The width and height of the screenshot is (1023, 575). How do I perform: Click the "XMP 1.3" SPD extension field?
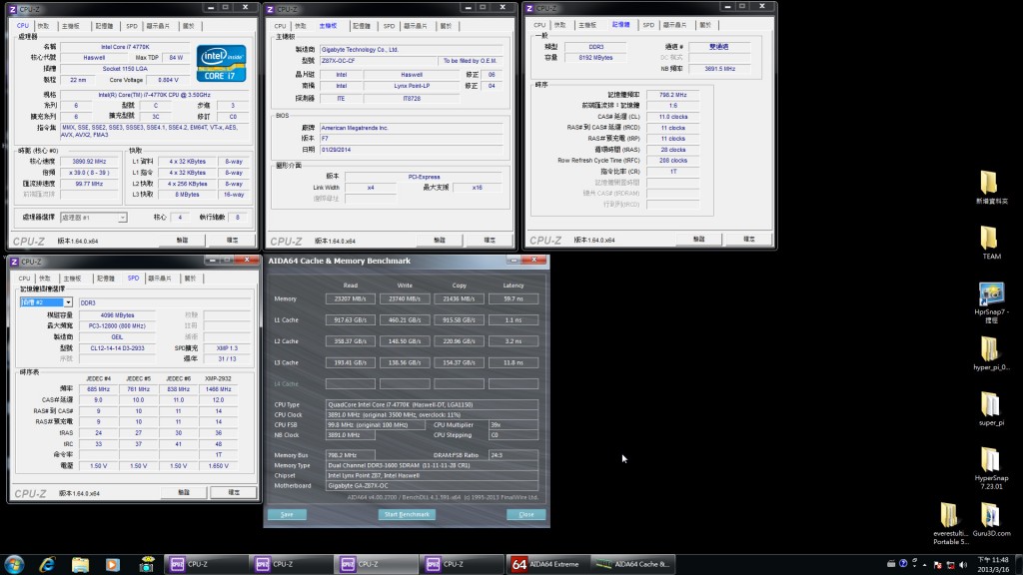(227, 348)
